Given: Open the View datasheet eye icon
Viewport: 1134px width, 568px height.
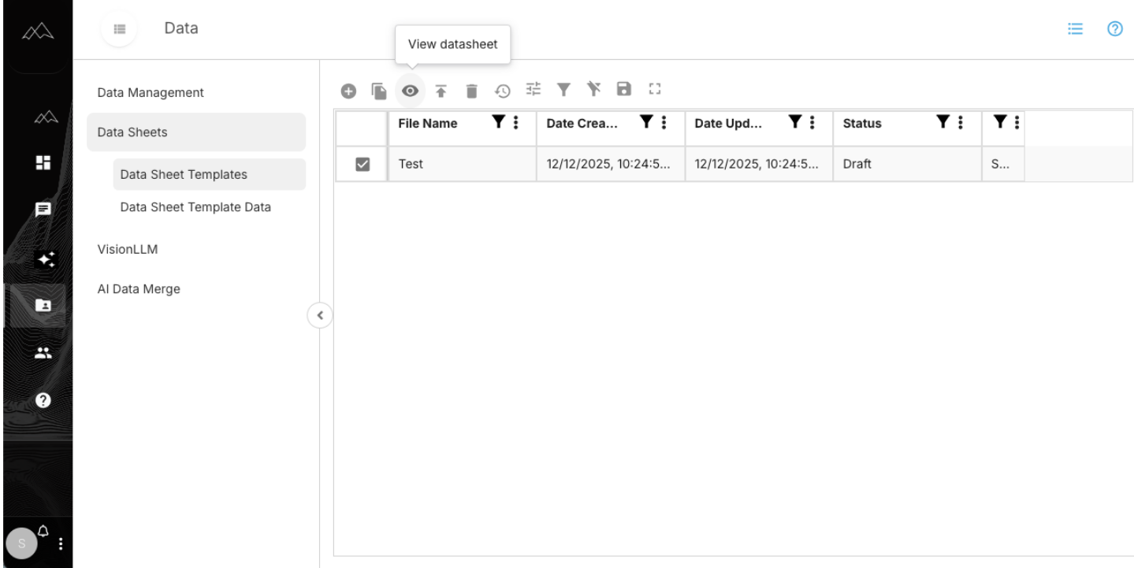Looking at the screenshot, I should [410, 90].
